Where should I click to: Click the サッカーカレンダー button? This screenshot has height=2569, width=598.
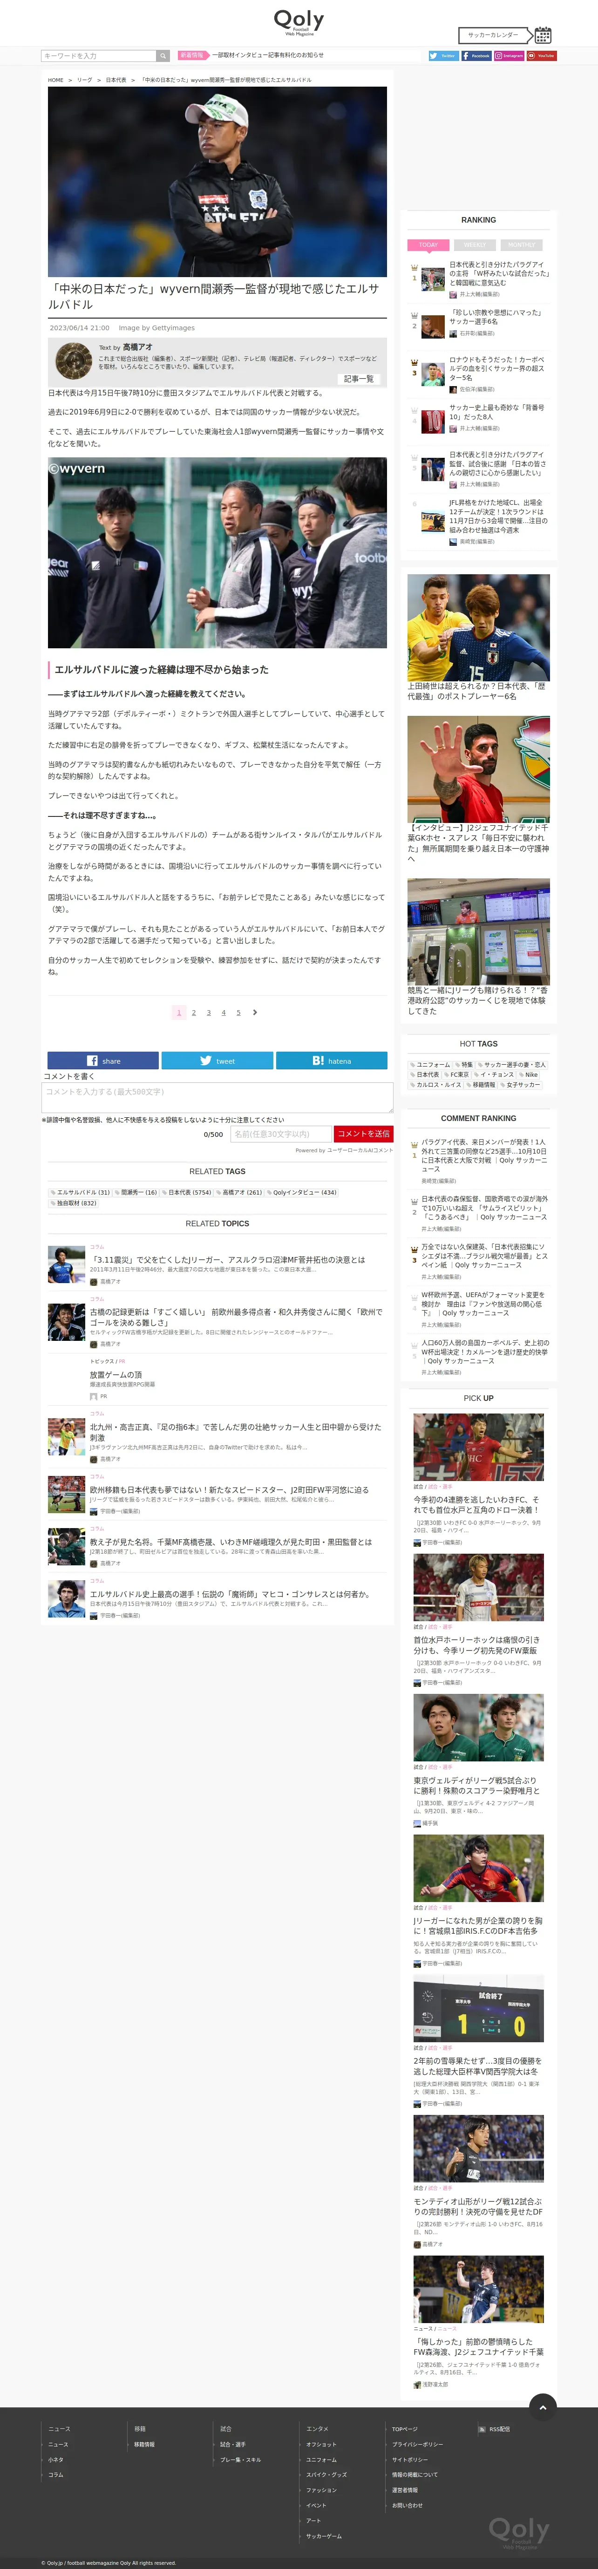tap(493, 35)
